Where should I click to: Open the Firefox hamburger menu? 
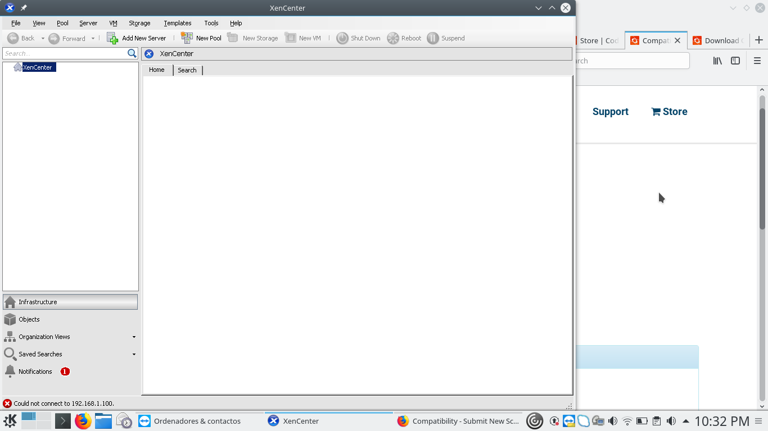(757, 61)
